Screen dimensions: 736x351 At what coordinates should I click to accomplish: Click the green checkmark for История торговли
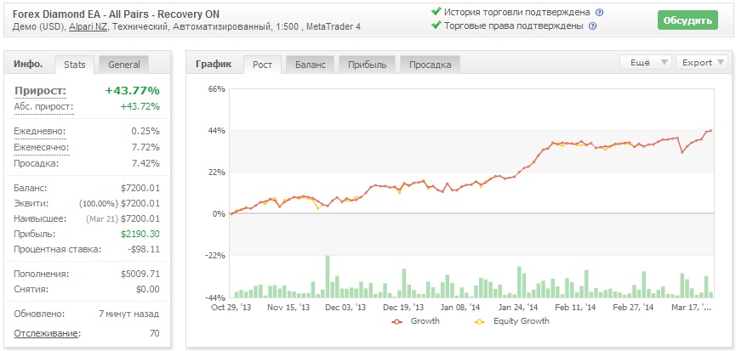[436, 12]
